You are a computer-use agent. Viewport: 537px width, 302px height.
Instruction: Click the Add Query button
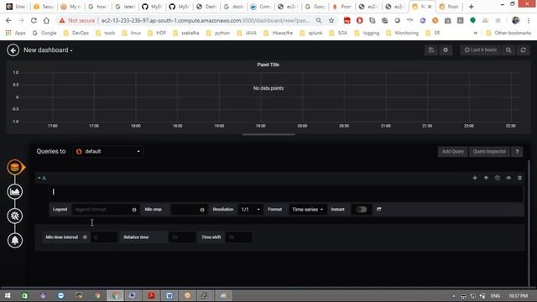click(452, 151)
